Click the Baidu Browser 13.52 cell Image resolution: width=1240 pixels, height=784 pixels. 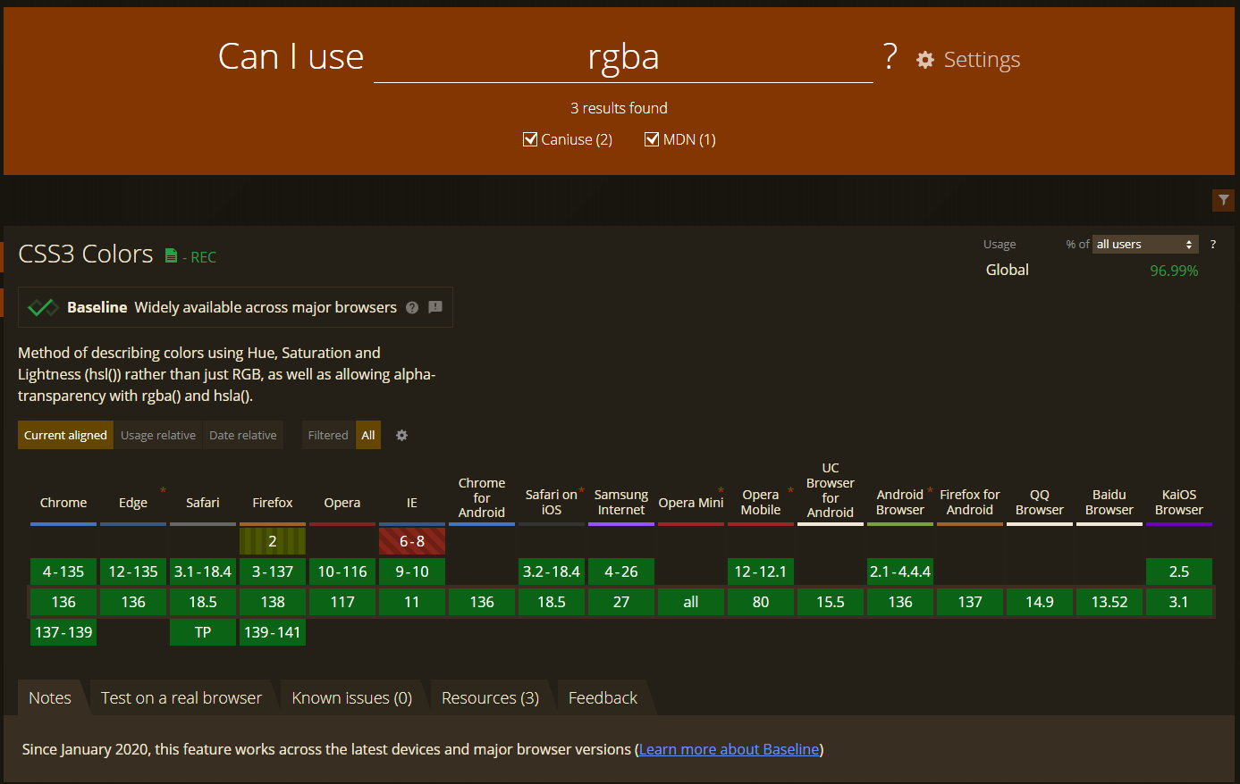coord(1109,602)
